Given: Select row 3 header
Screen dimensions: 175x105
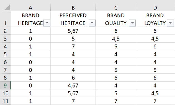Looking at the screenshot, I should (5, 38).
